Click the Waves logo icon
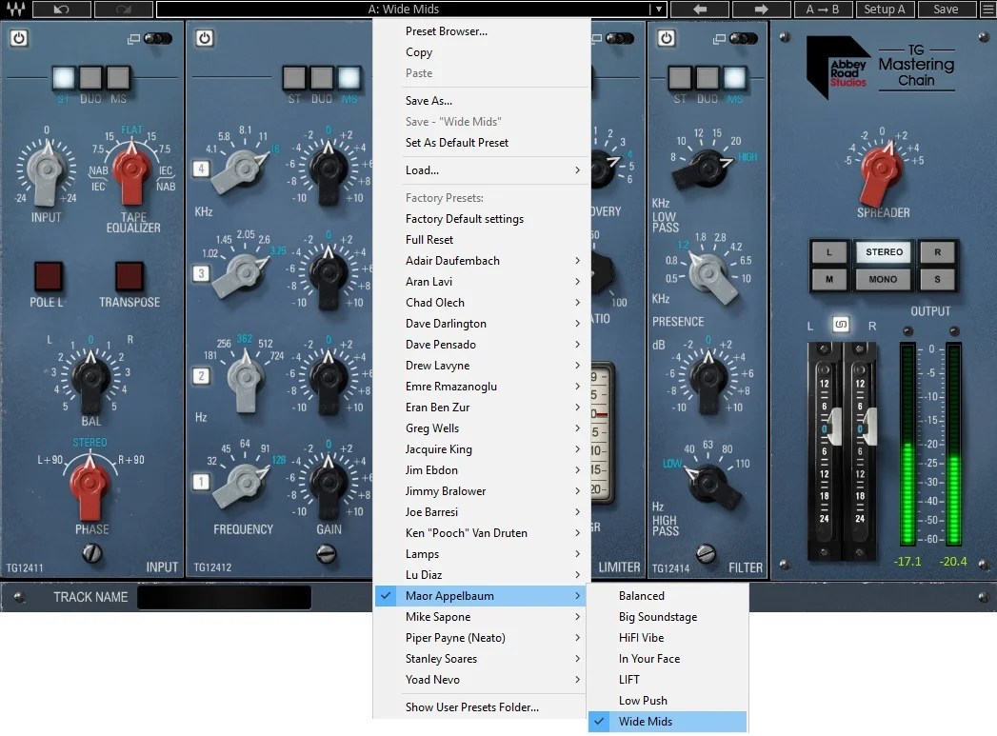997x736 pixels. coord(15,9)
